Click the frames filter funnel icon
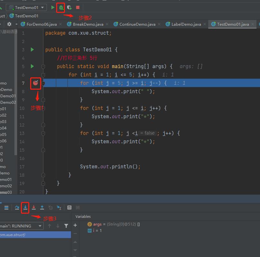This screenshot has width=260, height=257. pos(66,226)
